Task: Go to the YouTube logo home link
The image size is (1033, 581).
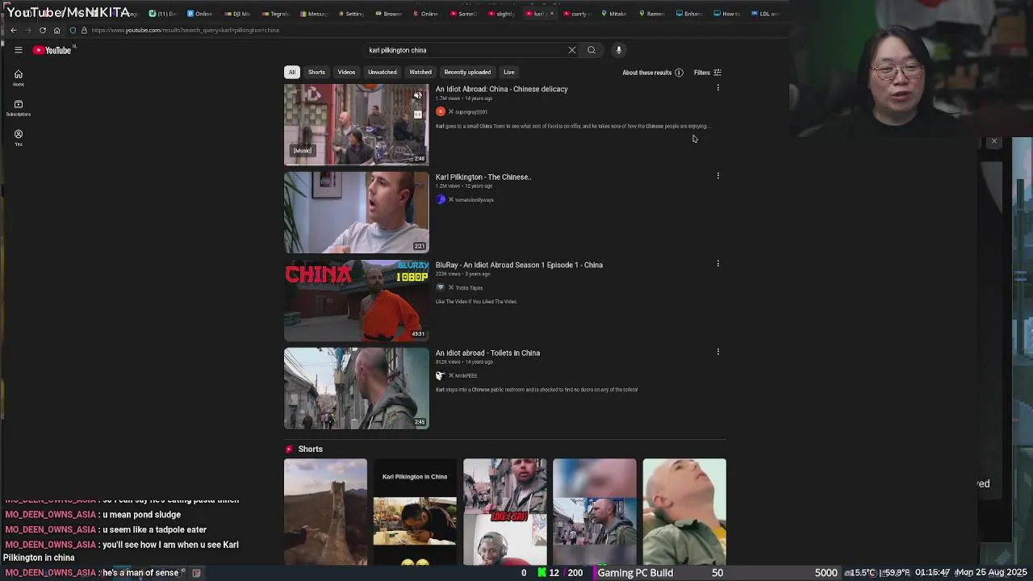Action: 52,50
